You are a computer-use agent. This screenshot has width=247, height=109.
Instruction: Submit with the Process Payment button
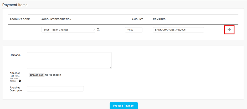point(124,106)
